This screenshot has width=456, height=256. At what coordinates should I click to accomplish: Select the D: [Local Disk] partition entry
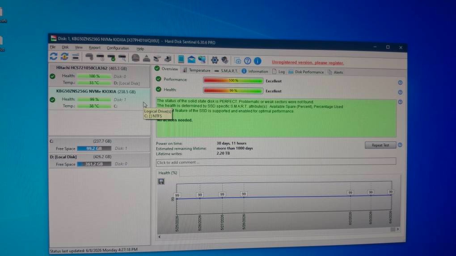[99, 160]
